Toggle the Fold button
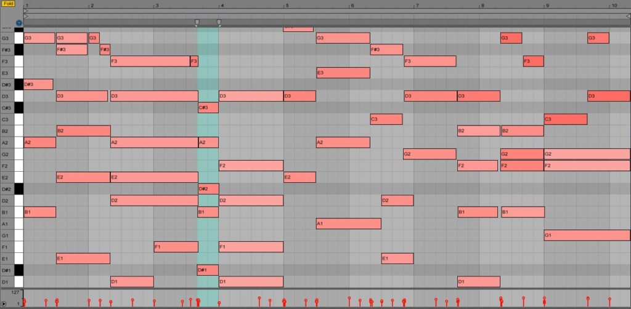Viewport: 631px width, 309px height. [9, 4]
